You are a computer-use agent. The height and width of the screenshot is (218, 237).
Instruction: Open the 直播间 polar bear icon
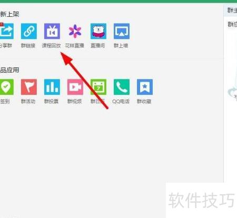(x=98, y=31)
